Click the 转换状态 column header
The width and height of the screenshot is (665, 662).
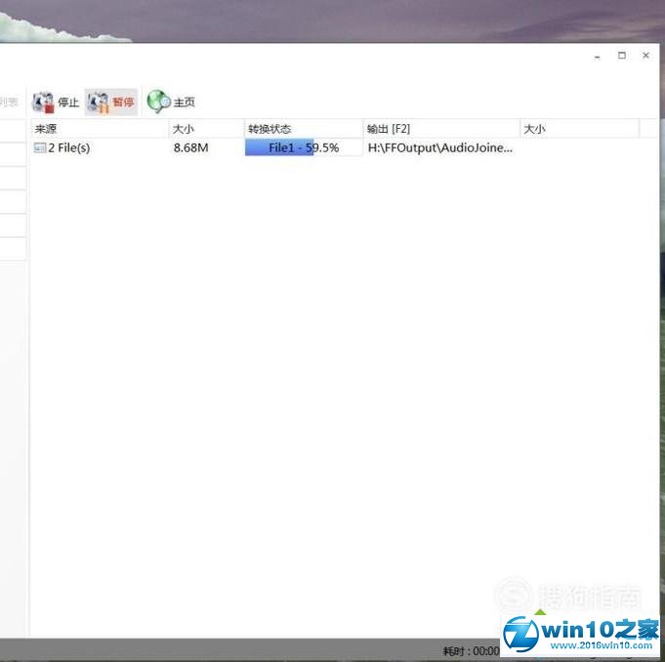tap(303, 129)
